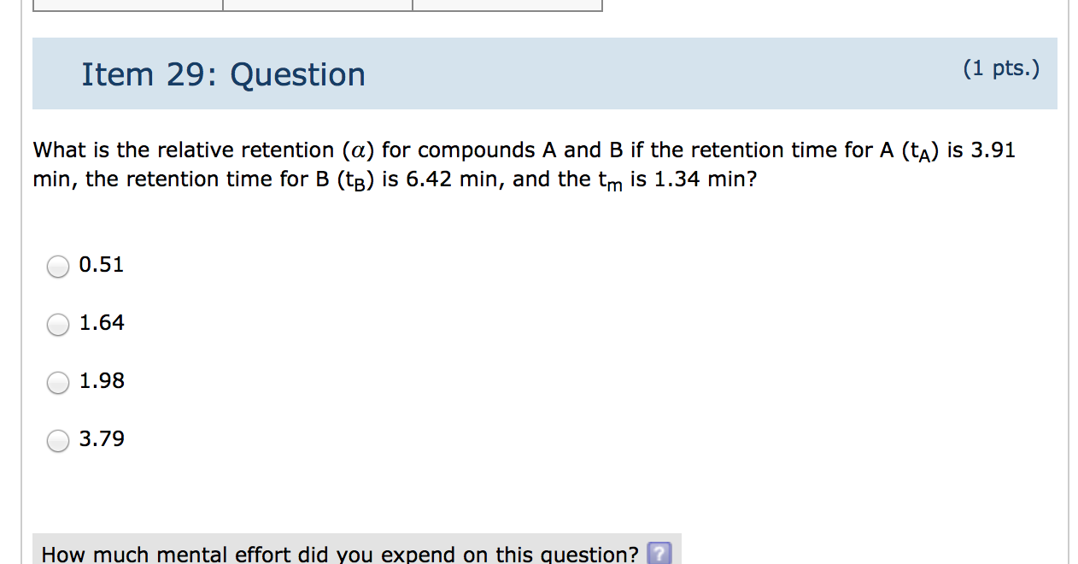The width and height of the screenshot is (1078, 564).
Task: Click the middle table cell at the top
Action: click(x=318, y=5)
